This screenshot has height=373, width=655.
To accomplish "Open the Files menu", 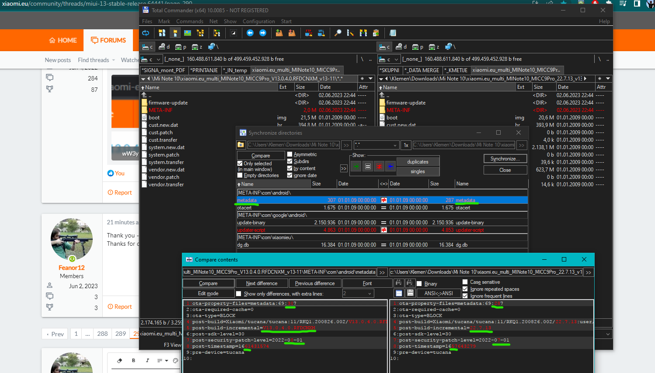I will pyautogui.click(x=147, y=21).
